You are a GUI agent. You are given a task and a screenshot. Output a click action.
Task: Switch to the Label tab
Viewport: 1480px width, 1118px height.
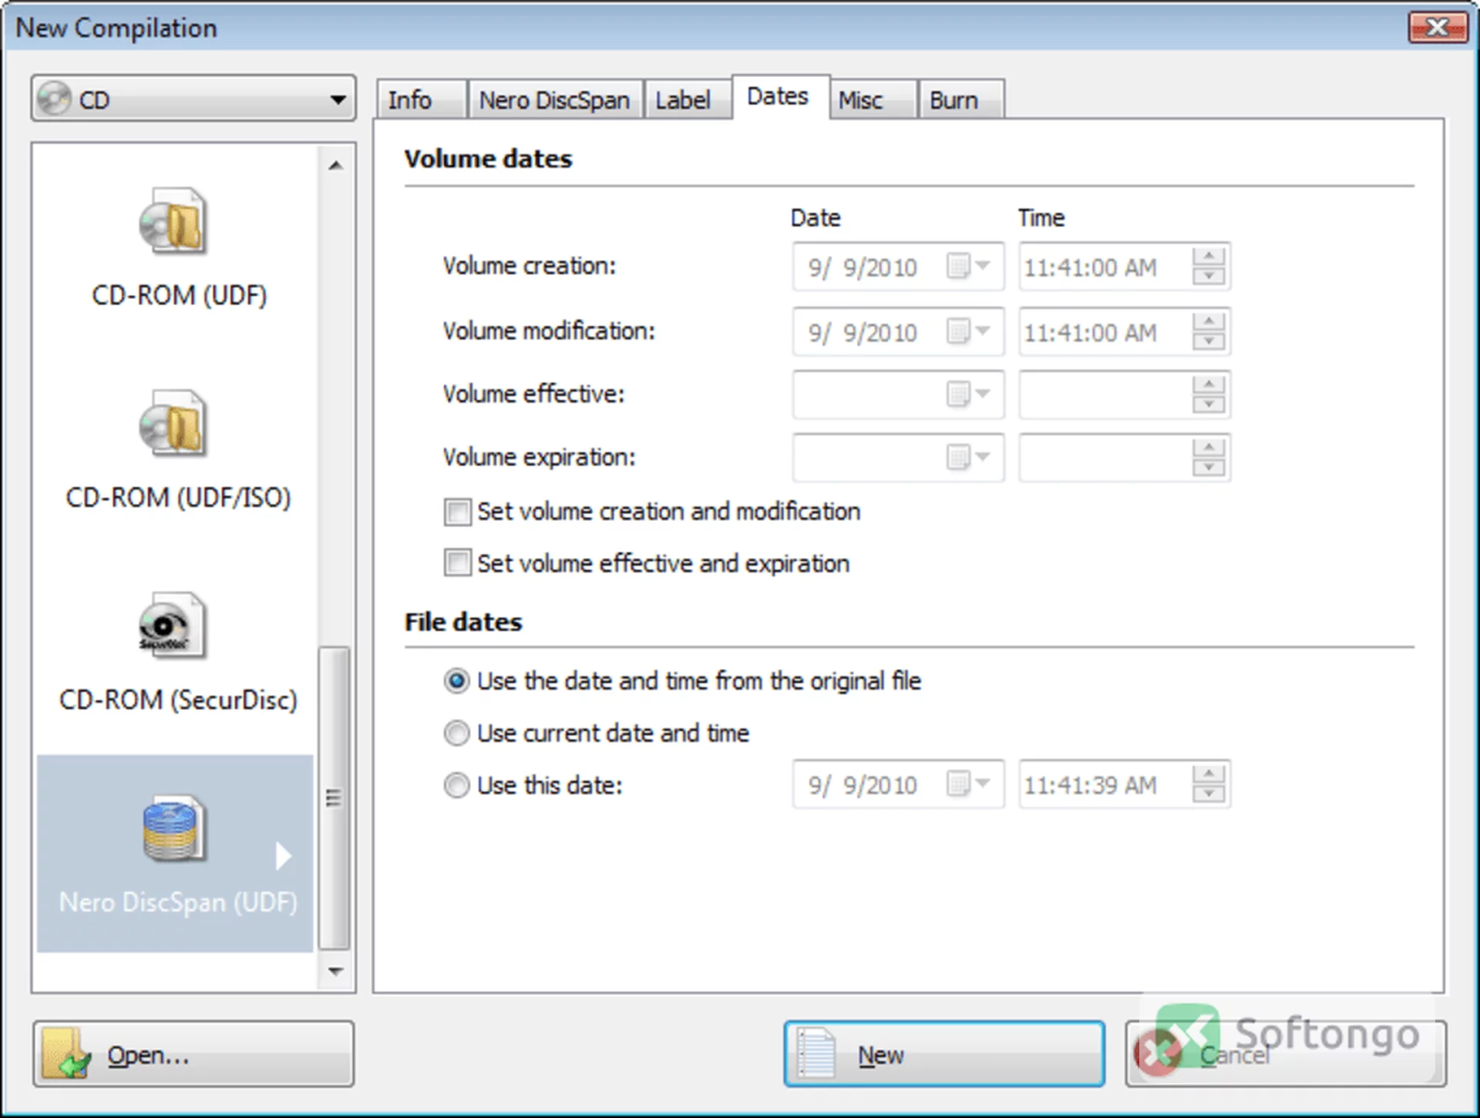[x=688, y=100]
